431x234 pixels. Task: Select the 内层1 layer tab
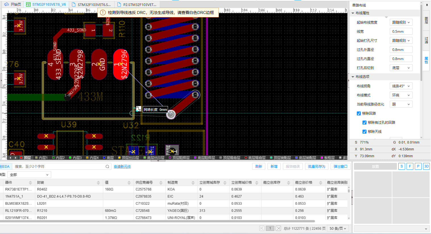(x=42, y=158)
